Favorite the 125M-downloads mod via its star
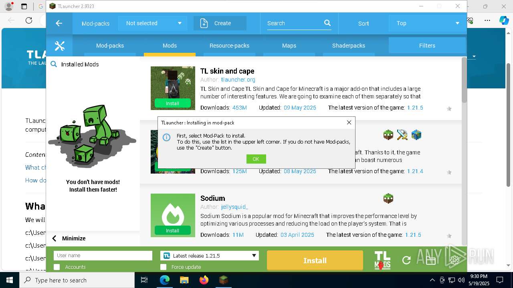The image size is (513, 288). [x=449, y=172]
